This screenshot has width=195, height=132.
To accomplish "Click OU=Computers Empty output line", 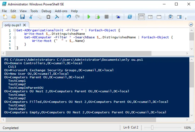I will click(85, 112).
